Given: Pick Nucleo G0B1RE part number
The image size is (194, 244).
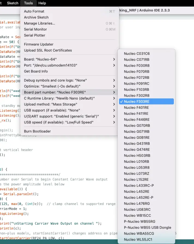Looking at the screenshot, I should (x=146, y=138).
